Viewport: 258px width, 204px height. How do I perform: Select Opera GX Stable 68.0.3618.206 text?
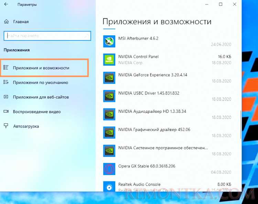(x=147, y=166)
